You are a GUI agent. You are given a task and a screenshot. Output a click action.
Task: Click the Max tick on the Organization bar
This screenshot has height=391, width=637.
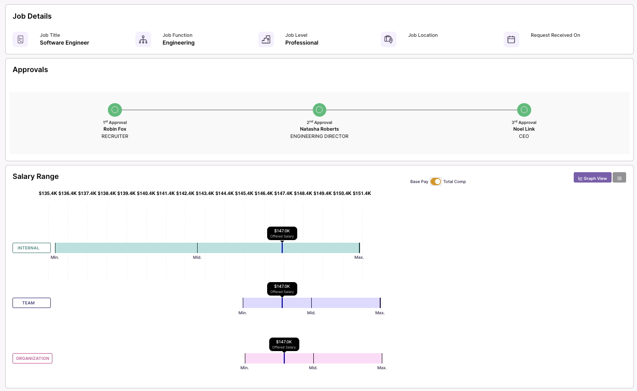click(x=382, y=358)
